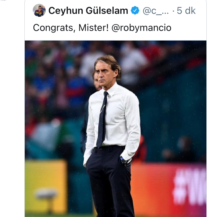Open the Ceyhun Gülselam display name
This screenshot has width=217, height=217.
click(88, 11)
